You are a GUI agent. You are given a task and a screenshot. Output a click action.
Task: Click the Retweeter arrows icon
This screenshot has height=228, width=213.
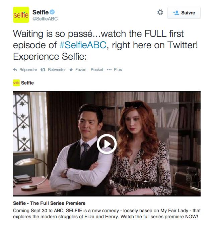(x=43, y=70)
